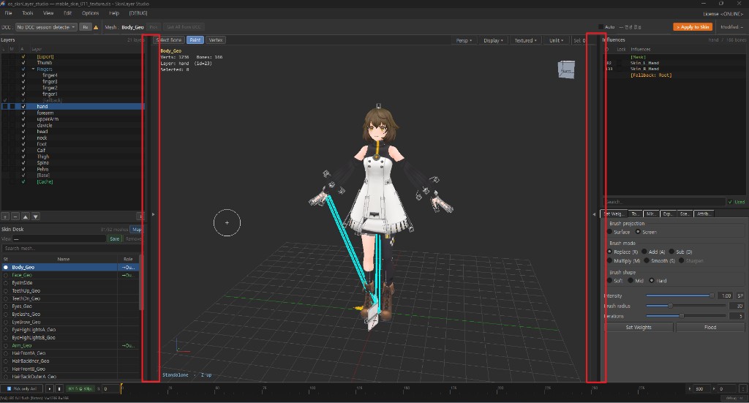This screenshot has height=403, width=749.
Task: Collapse the Fingers layer group
Action: pyautogui.click(x=34, y=69)
